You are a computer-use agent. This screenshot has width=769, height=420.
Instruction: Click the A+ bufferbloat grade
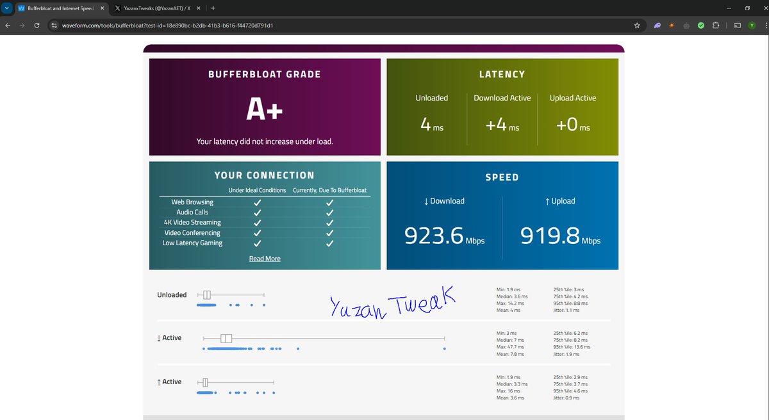[265, 109]
